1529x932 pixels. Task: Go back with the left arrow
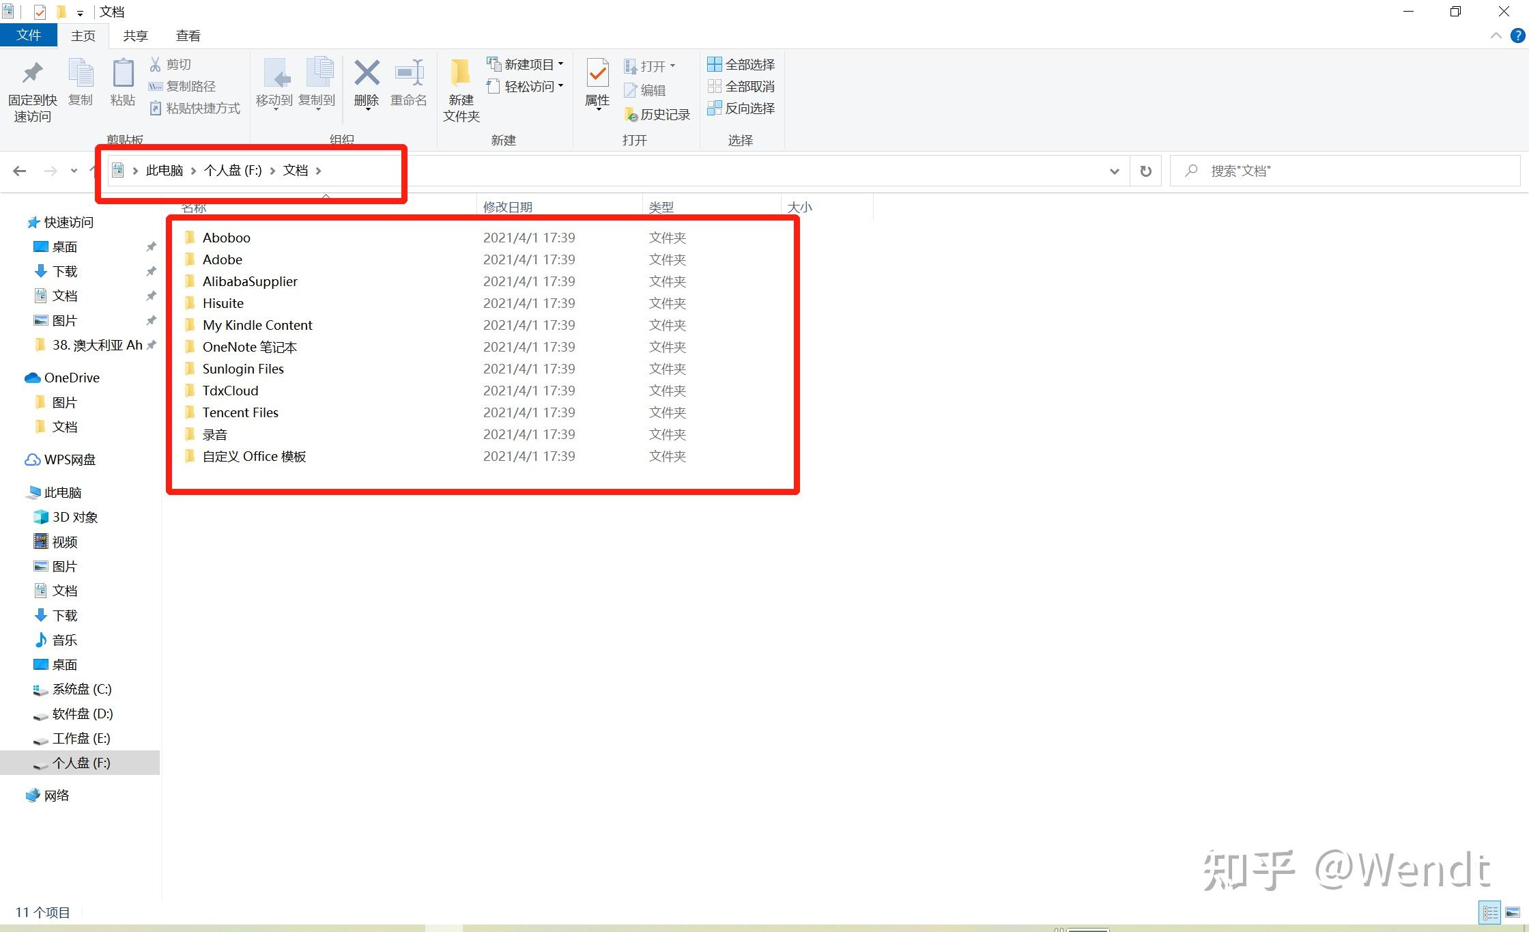tap(20, 171)
